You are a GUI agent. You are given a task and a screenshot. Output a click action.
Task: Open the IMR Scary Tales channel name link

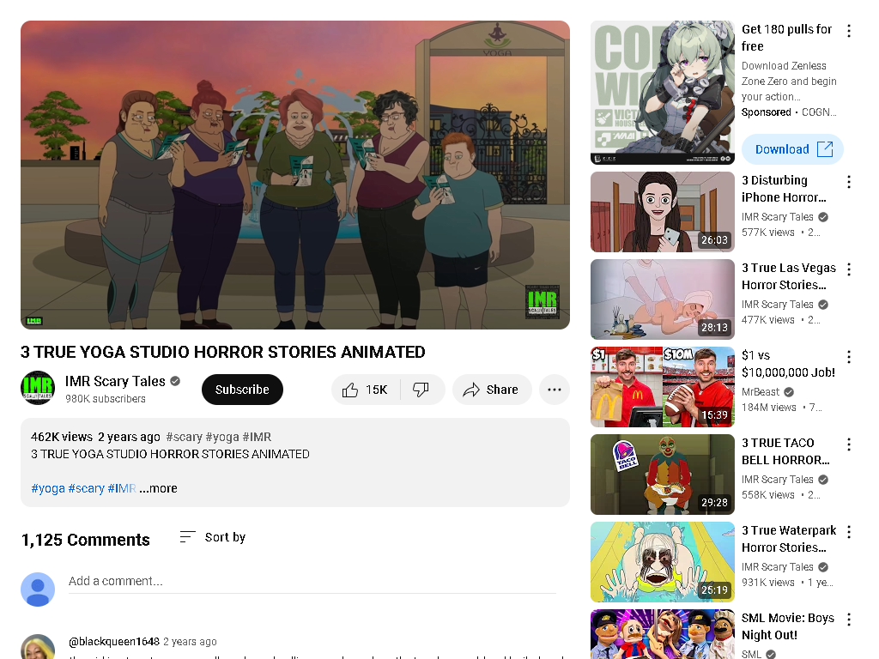115,381
